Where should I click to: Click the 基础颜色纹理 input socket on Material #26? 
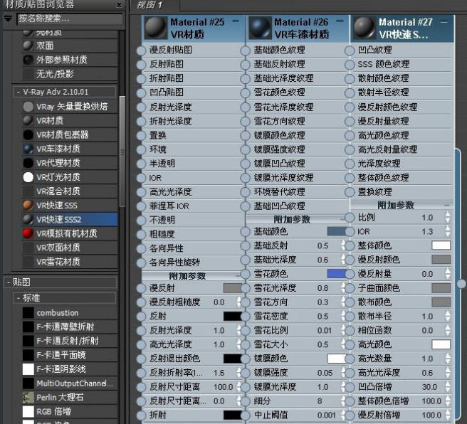point(249,51)
